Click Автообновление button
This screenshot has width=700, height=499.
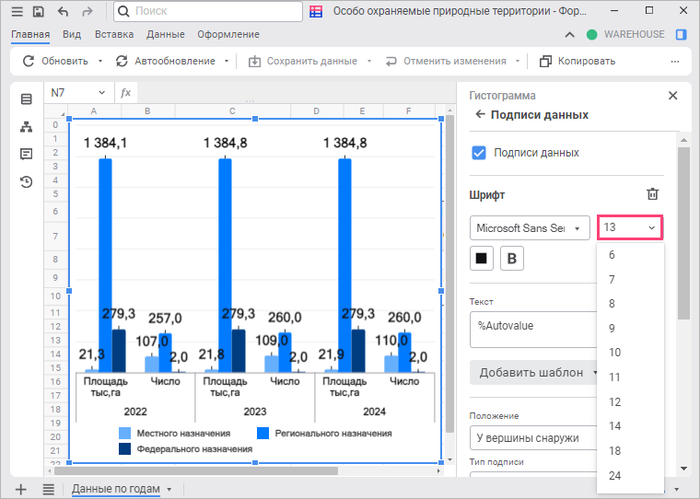click(x=166, y=61)
